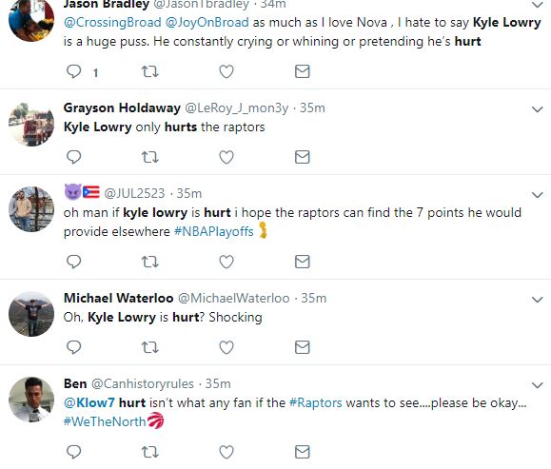This screenshot has height=469, width=551.
Task: Open Ben's avatar thumbnail
Action: [31, 400]
